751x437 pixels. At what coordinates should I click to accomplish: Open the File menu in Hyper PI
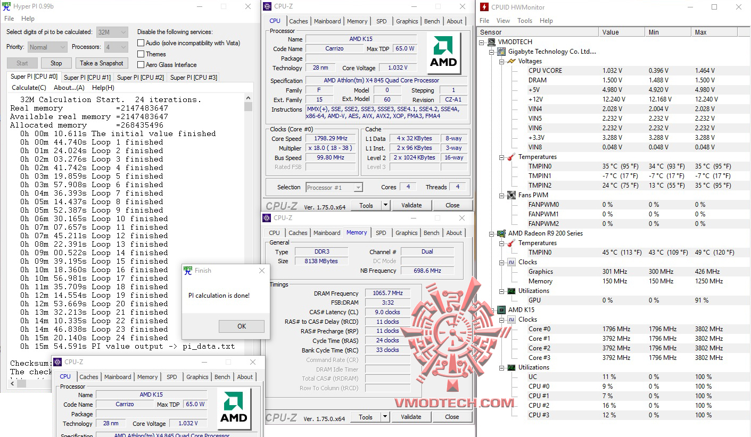[9, 19]
